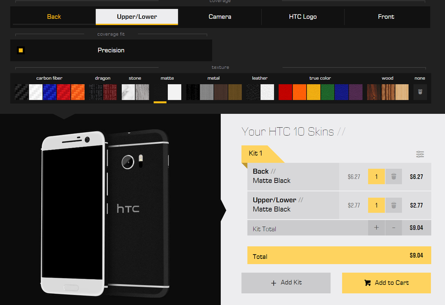Choose matte black texture swatch

tap(160, 92)
